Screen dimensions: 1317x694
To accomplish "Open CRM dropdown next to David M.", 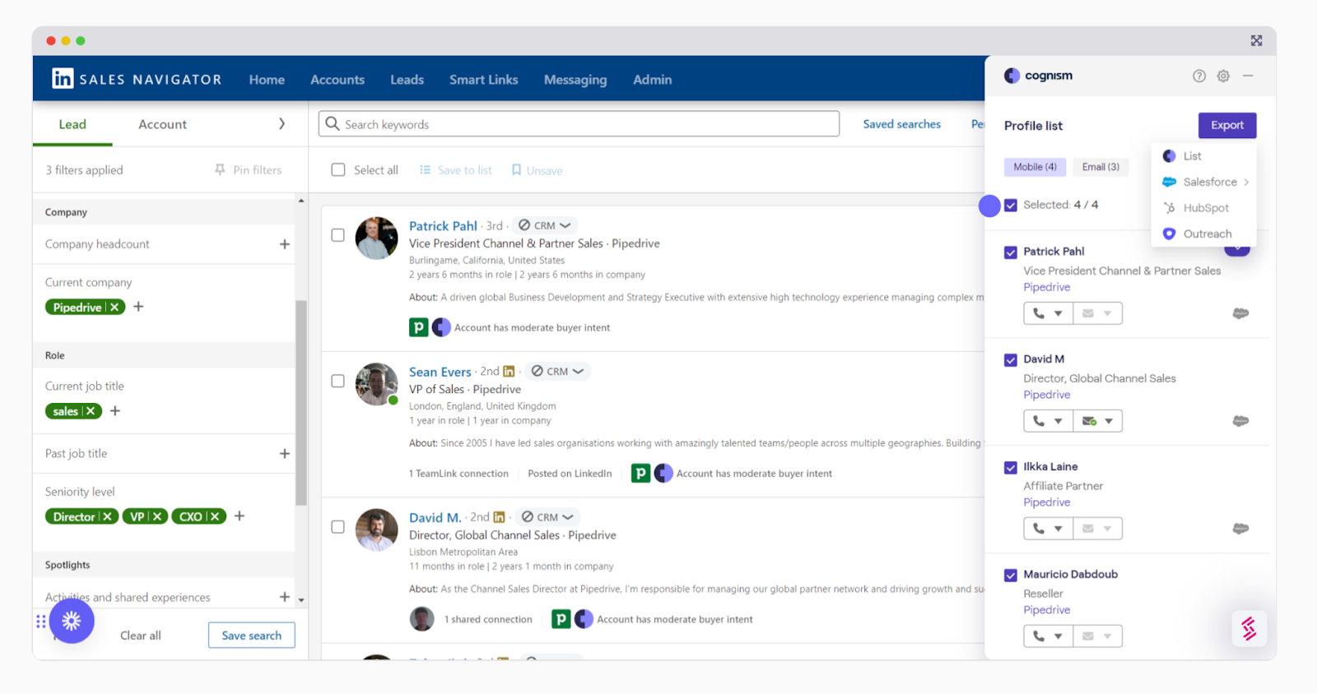I will click(x=547, y=517).
